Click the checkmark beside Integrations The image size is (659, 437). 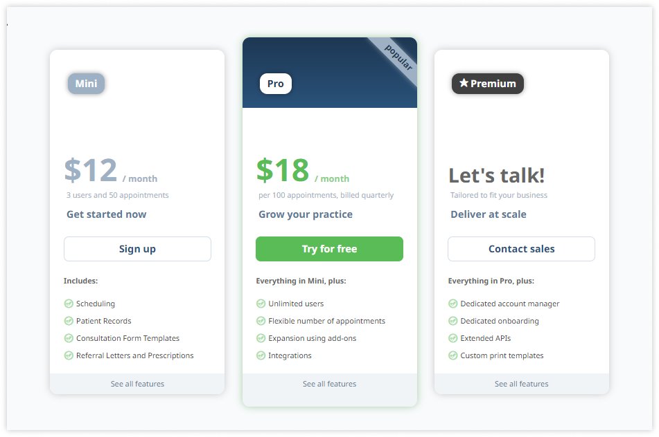(261, 355)
